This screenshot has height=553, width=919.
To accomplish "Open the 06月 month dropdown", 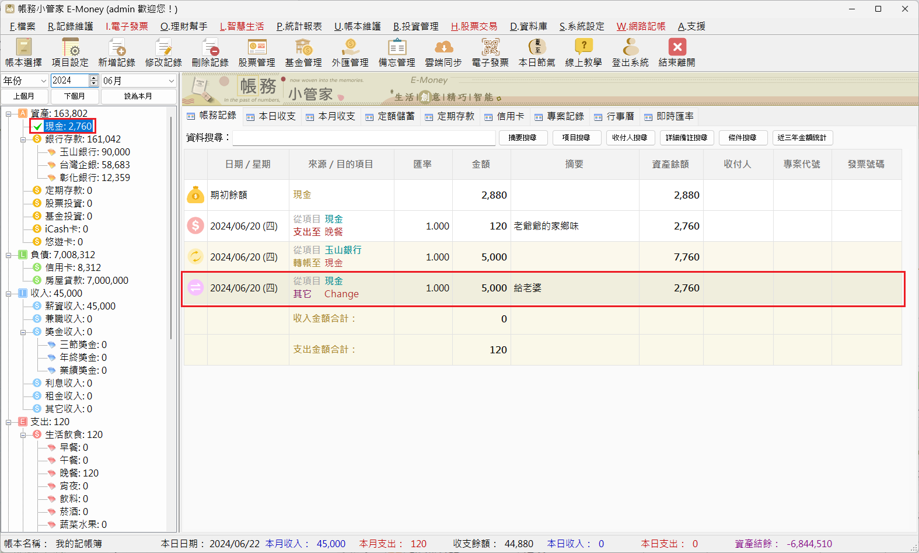I will pos(139,81).
